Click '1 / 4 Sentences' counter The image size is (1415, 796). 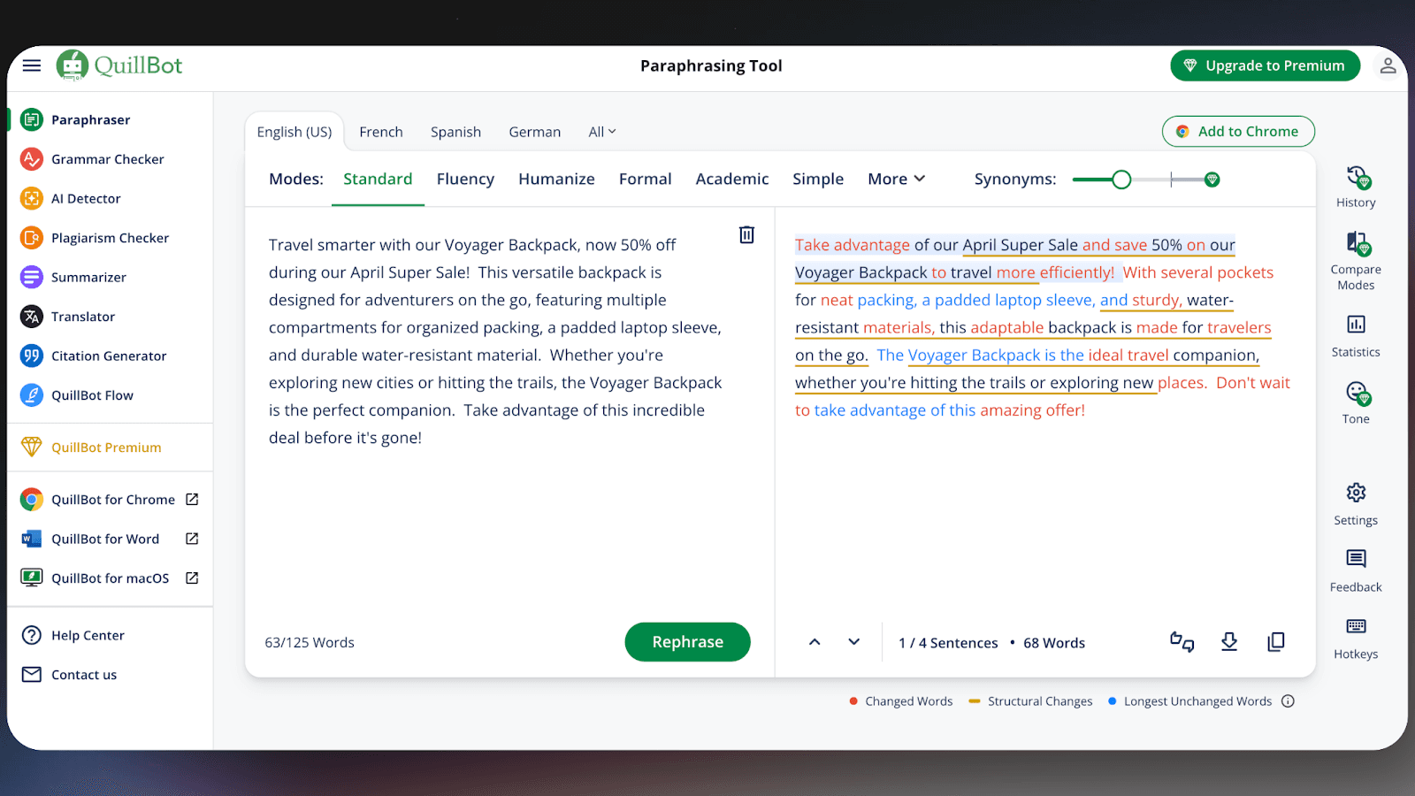tap(948, 643)
